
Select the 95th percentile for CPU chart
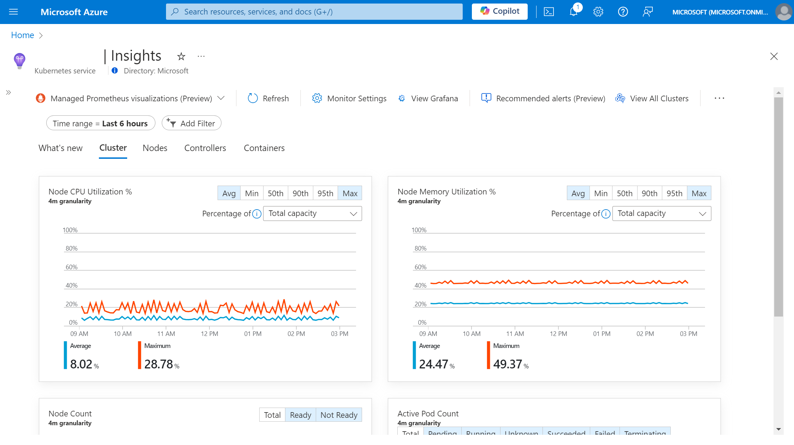[x=325, y=193]
